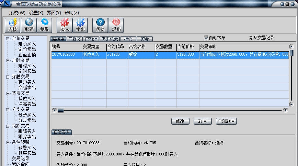Image resolution: width=298 pixels, height=166 pixels.
Task: Select 跟踪卖出 in the tree
Action: (x=27, y=137)
